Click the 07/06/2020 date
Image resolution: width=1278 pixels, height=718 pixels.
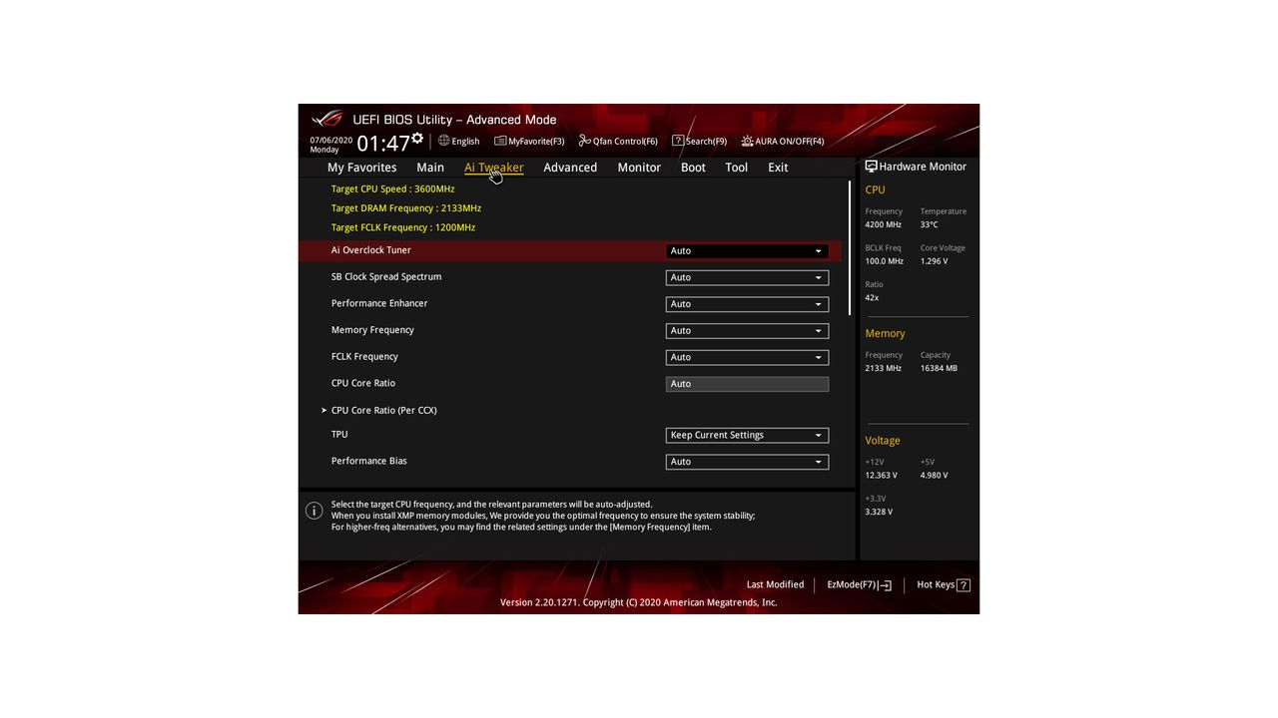pyautogui.click(x=330, y=141)
